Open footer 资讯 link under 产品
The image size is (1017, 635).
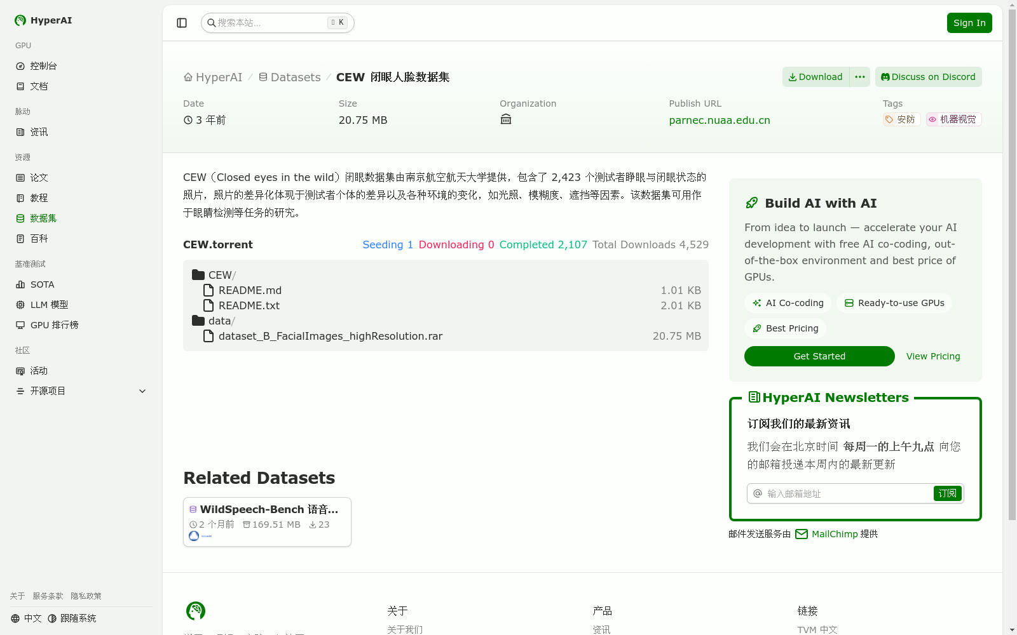[x=601, y=630]
